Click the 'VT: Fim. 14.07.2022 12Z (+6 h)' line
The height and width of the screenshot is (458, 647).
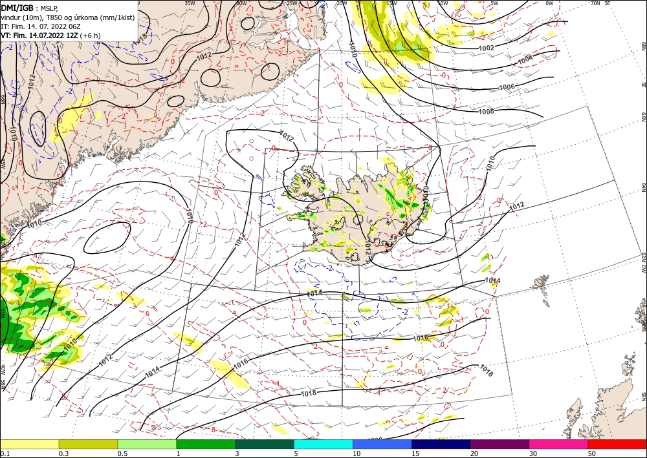50,36
